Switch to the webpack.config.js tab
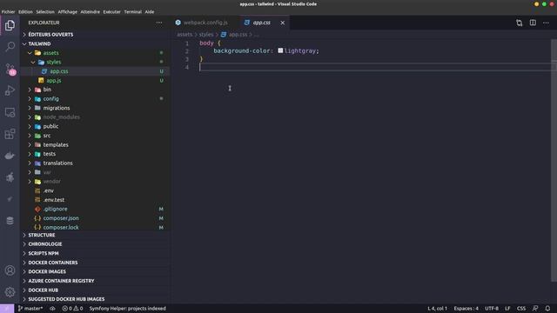This screenshot has width=557, height=313. [205, 23]
